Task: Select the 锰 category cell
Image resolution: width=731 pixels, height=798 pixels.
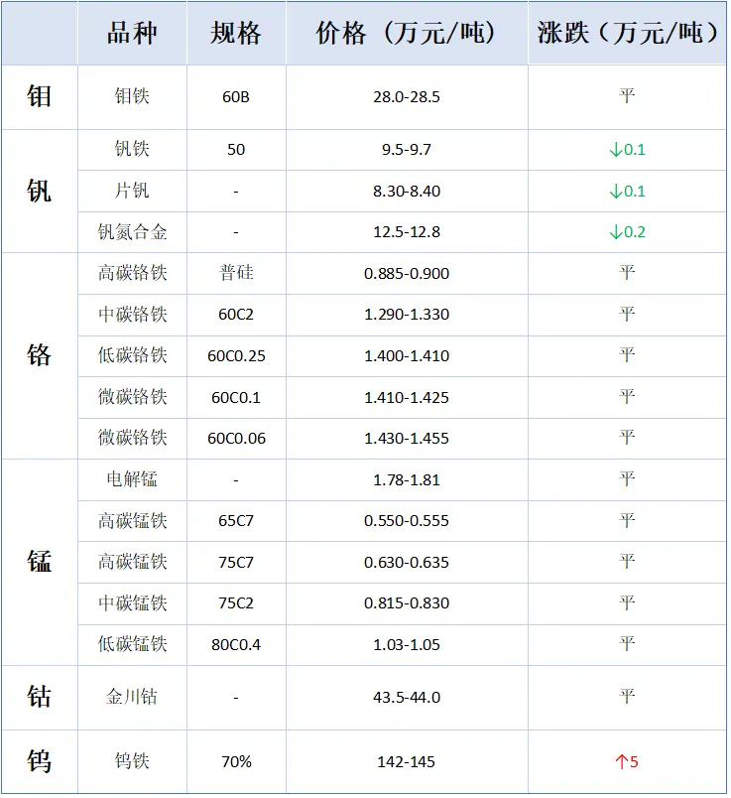Action: click(x=39, y=562)
